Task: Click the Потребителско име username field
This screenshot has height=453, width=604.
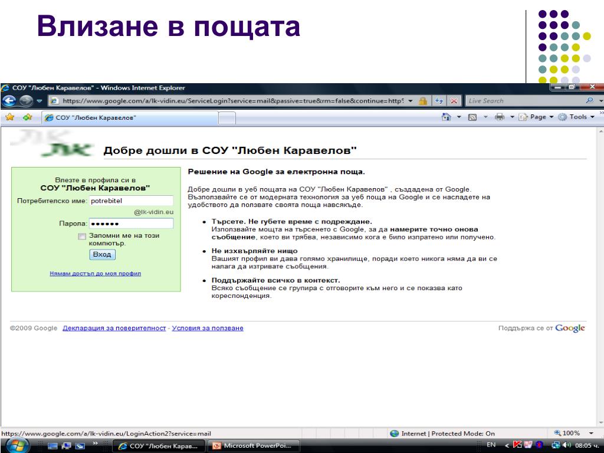Action: 132,201
